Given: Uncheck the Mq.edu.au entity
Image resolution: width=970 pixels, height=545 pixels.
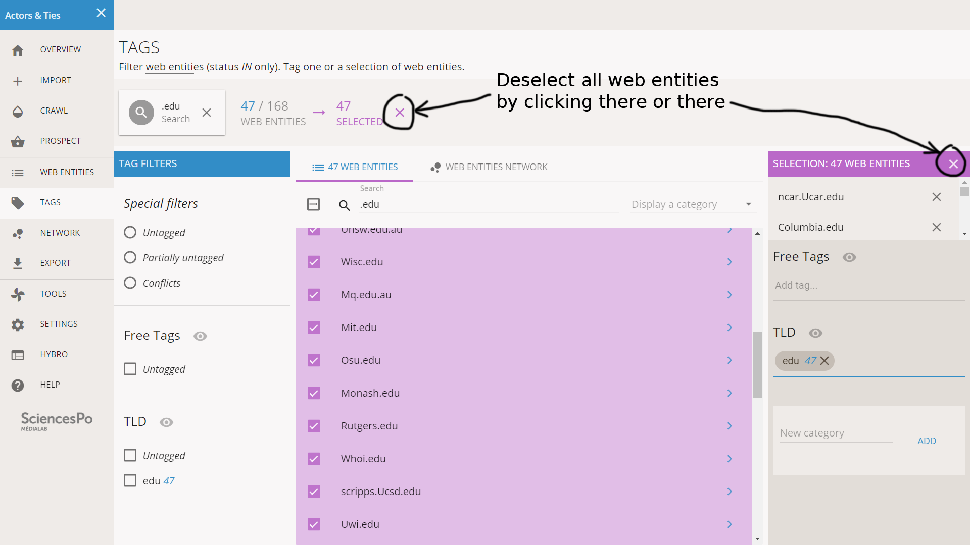Looking at the screenshot, I should click(314, 295).
